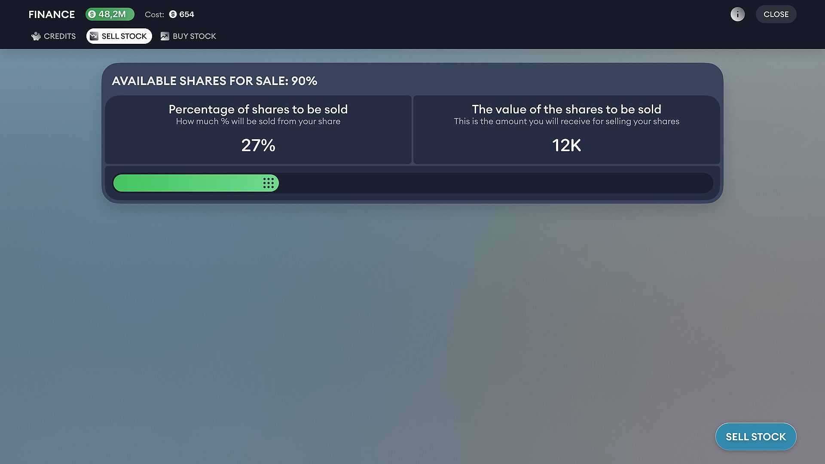
Task: Click the rising chart Buy Stock icon
Action: (165, 36)
